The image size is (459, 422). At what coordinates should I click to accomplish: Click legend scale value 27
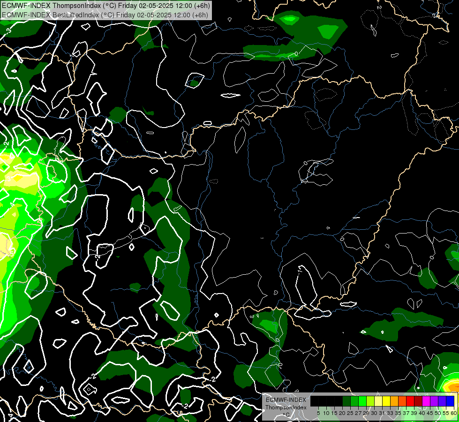tap(358, 413)
